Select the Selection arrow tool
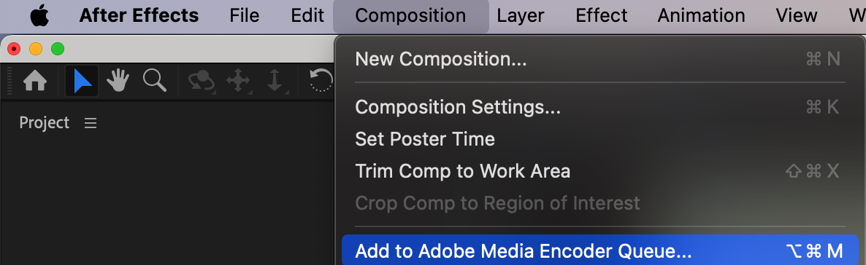 tap(82, 81)
